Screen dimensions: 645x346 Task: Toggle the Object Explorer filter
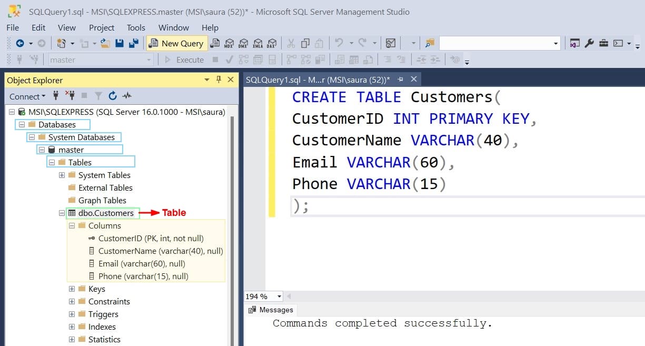[98, 96]
